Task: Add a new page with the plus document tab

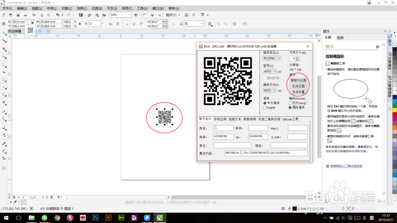Action: click(48, 31)
